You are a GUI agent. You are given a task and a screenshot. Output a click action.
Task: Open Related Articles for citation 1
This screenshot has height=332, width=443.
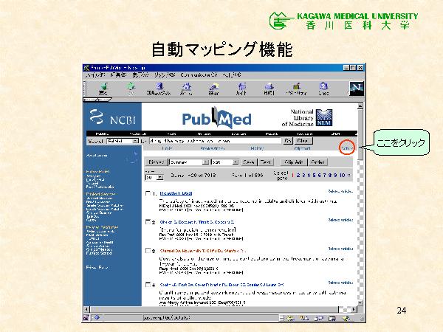(x=340, y=191)
